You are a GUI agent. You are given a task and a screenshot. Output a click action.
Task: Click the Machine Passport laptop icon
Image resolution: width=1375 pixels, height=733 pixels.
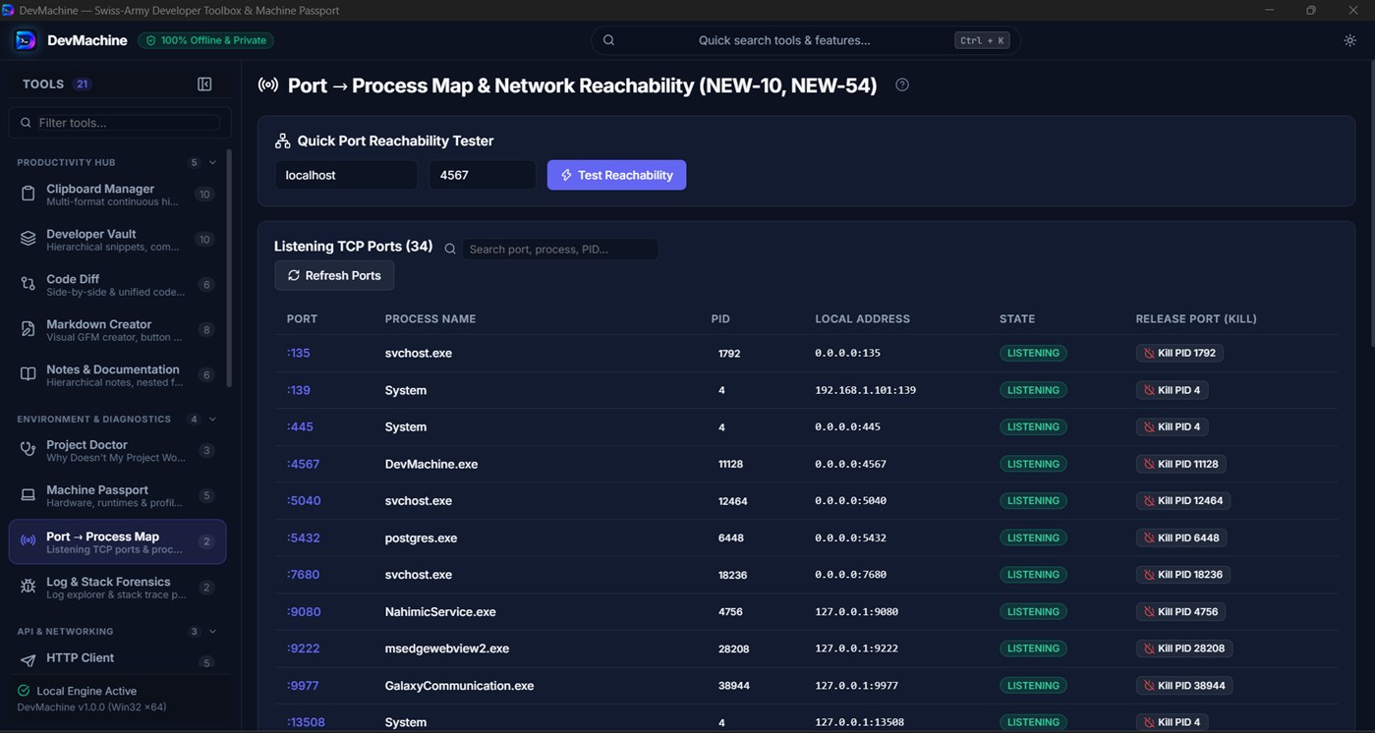coord(29,495)
